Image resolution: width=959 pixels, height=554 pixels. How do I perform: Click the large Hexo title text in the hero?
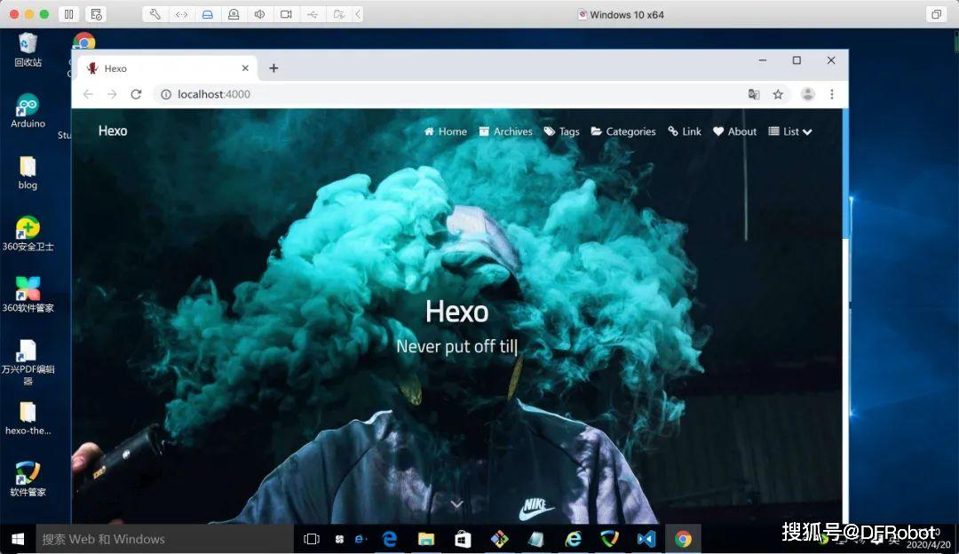457,312
